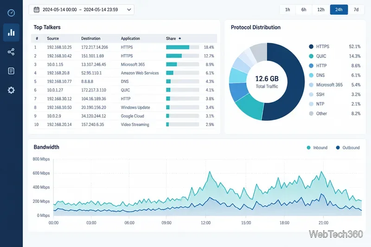
Task: Click Video Streaming application cell
Action: 135,125
